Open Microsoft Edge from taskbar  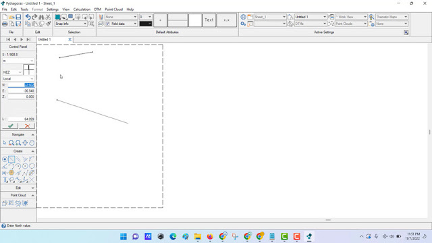[173, 236]
